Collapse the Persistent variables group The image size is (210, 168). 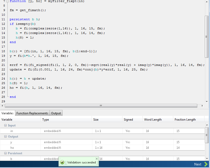click(5, 153)
